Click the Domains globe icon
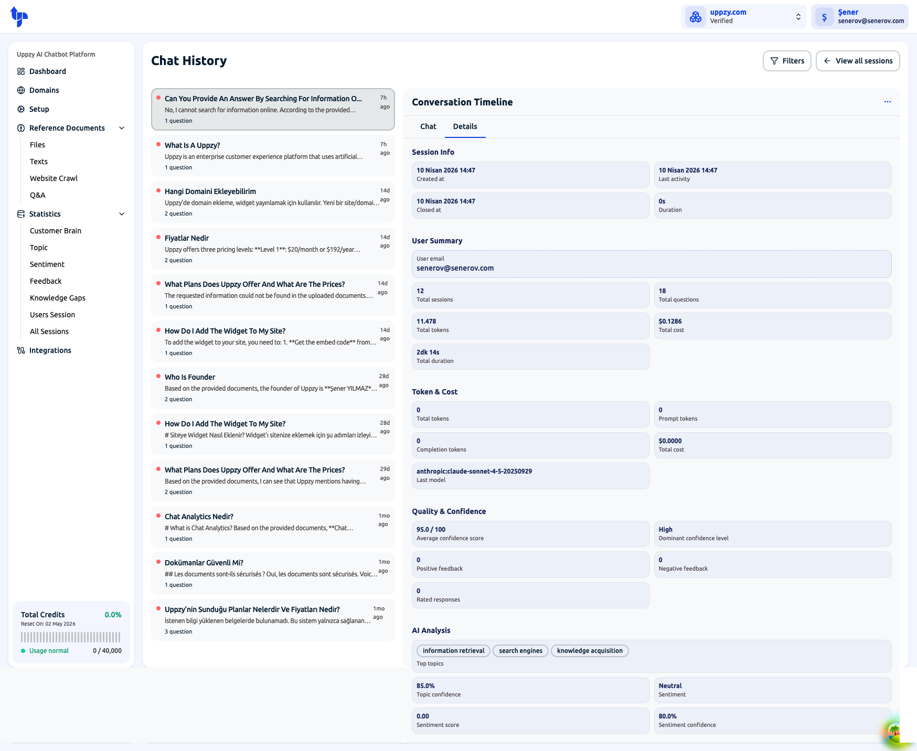This screenshot has height=751, width=917. [x=21, y=90]
